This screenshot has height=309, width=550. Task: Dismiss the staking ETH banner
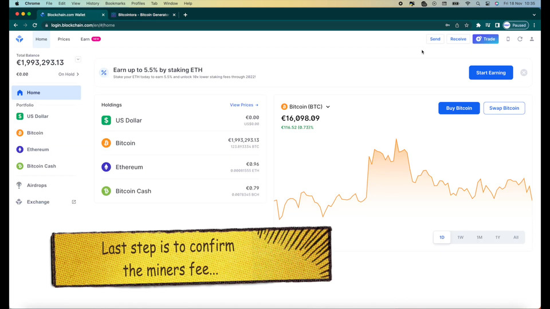524,73
